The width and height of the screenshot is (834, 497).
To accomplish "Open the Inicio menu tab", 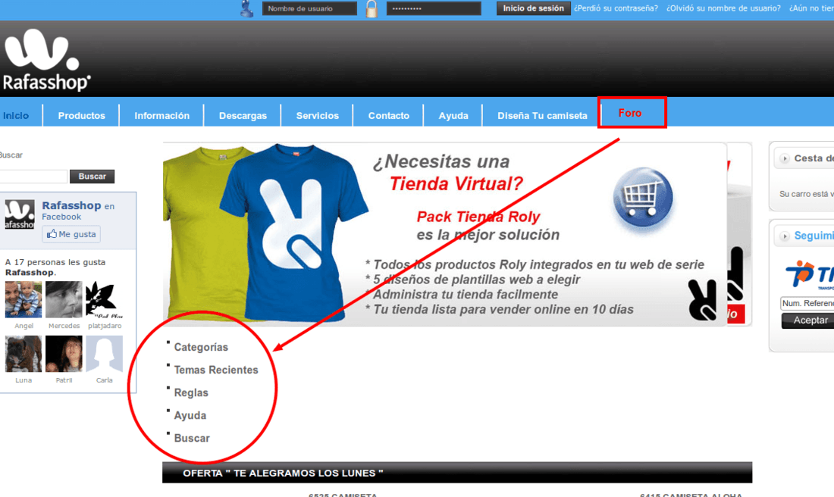I will point(17,115).
